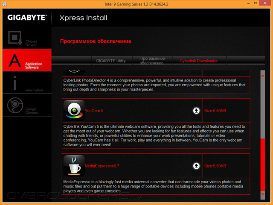Click the YouCam 5 title text
This screenshot has width=273, height=205.
pos(94,111)
